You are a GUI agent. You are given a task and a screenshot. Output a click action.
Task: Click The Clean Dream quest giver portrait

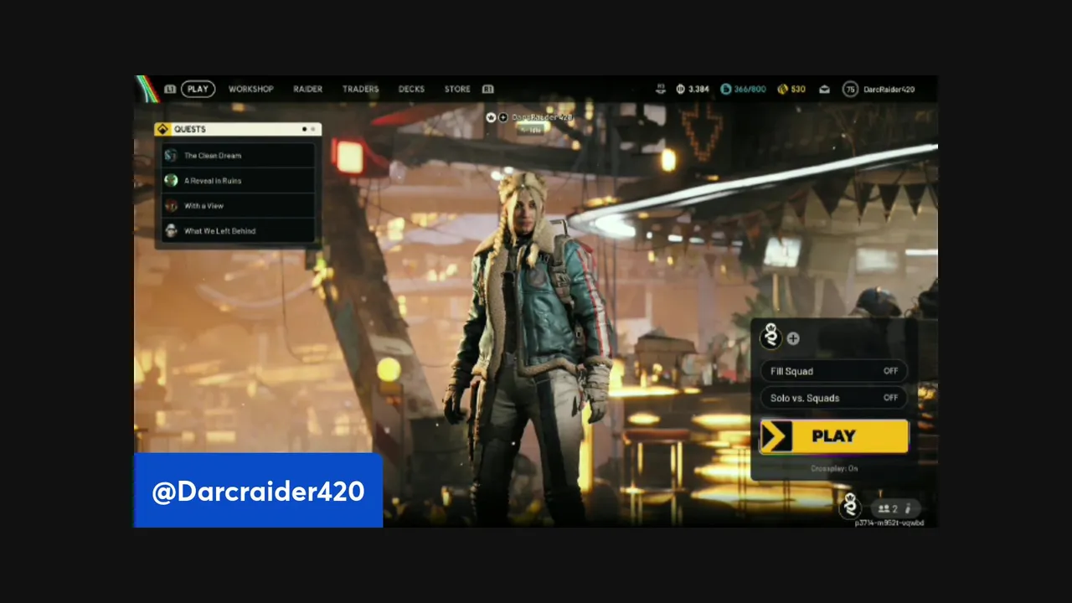171,155
